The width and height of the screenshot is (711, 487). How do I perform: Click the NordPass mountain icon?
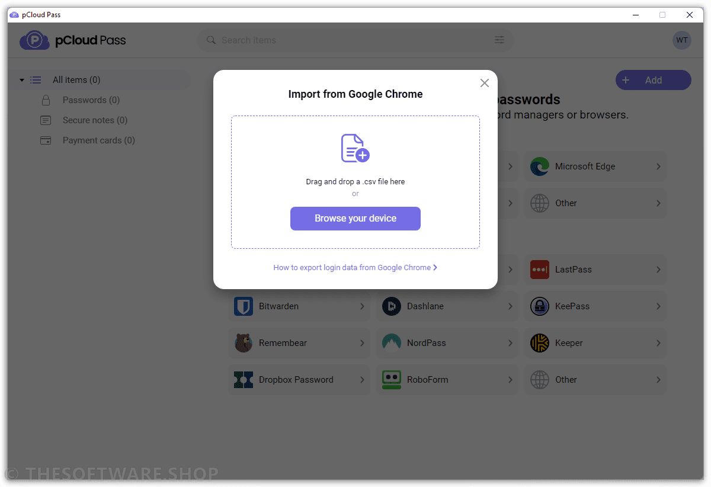tap(392, 343)
